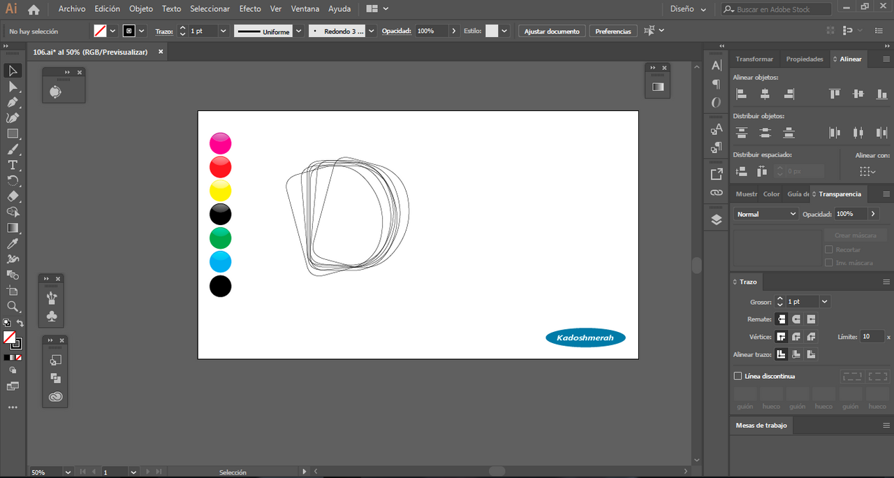Image resolution: width=894 pixels, height=478 pixels.
Task: Click Estilo graphic style swatch
Action: click(492, 31)
